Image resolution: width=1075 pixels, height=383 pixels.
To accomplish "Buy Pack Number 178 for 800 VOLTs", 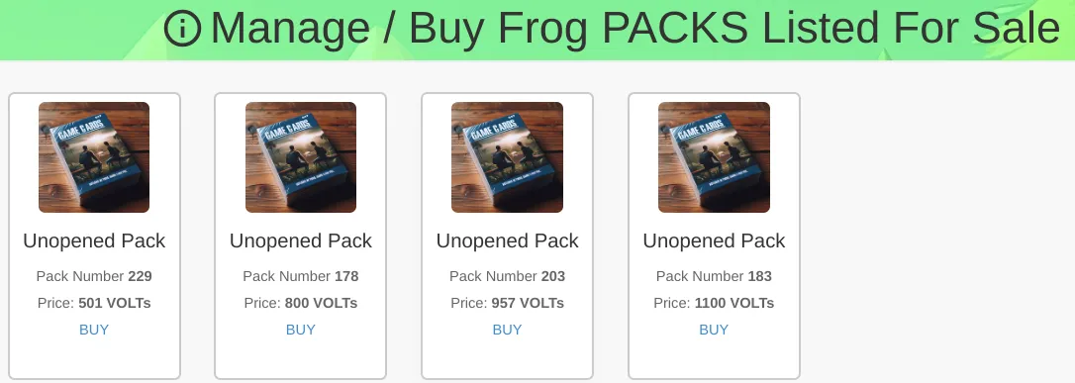I will [300, 330].
